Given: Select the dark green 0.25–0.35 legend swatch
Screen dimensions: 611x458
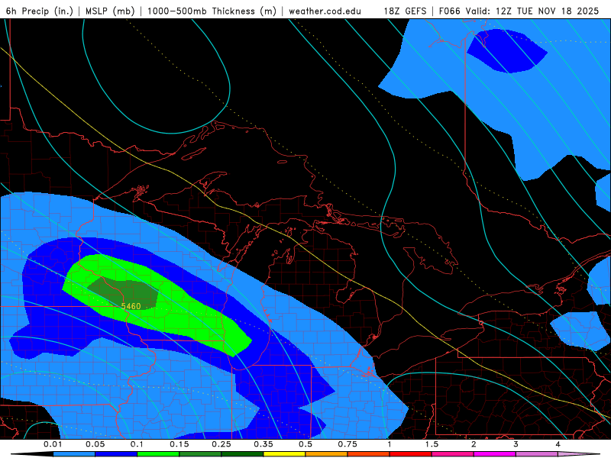Looking at the screenshot, I should tap(242, 454).
